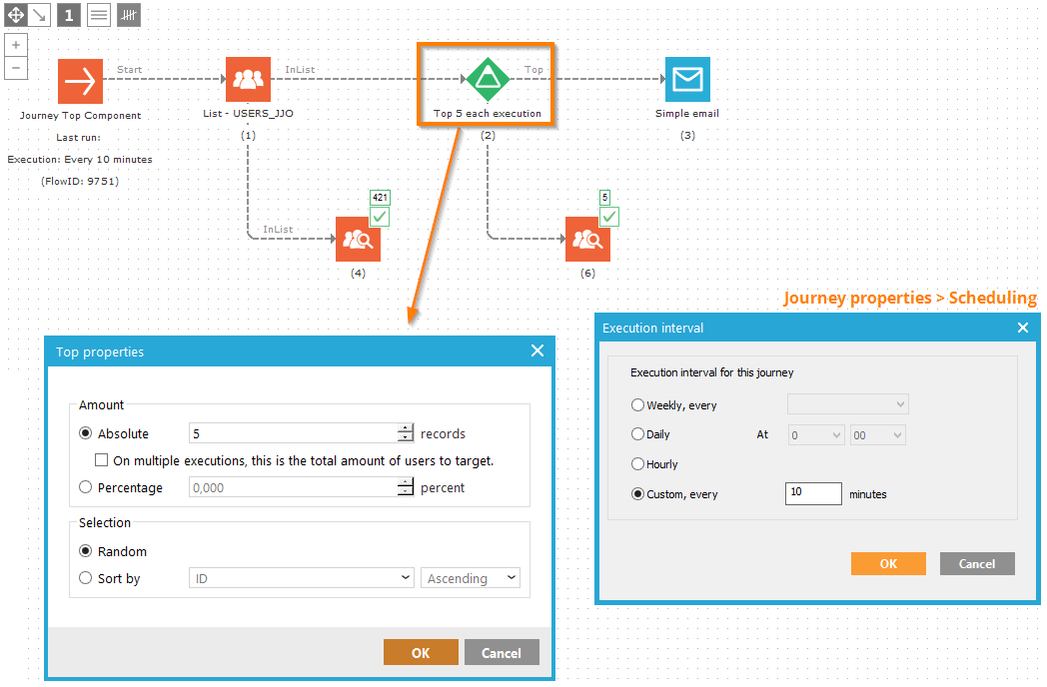Expand the Ascending sort order dropdown
Image resolution: width=1047 pixels, height=687 pixels.
(x=471, y=578)
